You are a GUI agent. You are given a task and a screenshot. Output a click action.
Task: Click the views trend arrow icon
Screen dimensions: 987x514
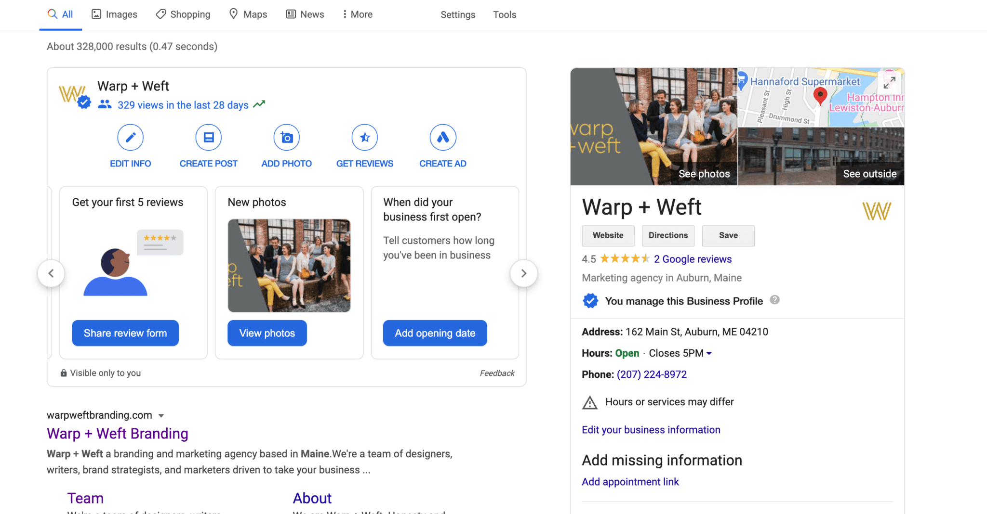click(259, 104)
